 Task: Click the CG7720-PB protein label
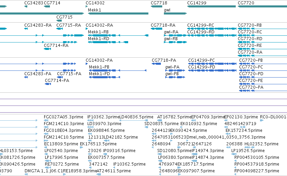click(251, 60)
